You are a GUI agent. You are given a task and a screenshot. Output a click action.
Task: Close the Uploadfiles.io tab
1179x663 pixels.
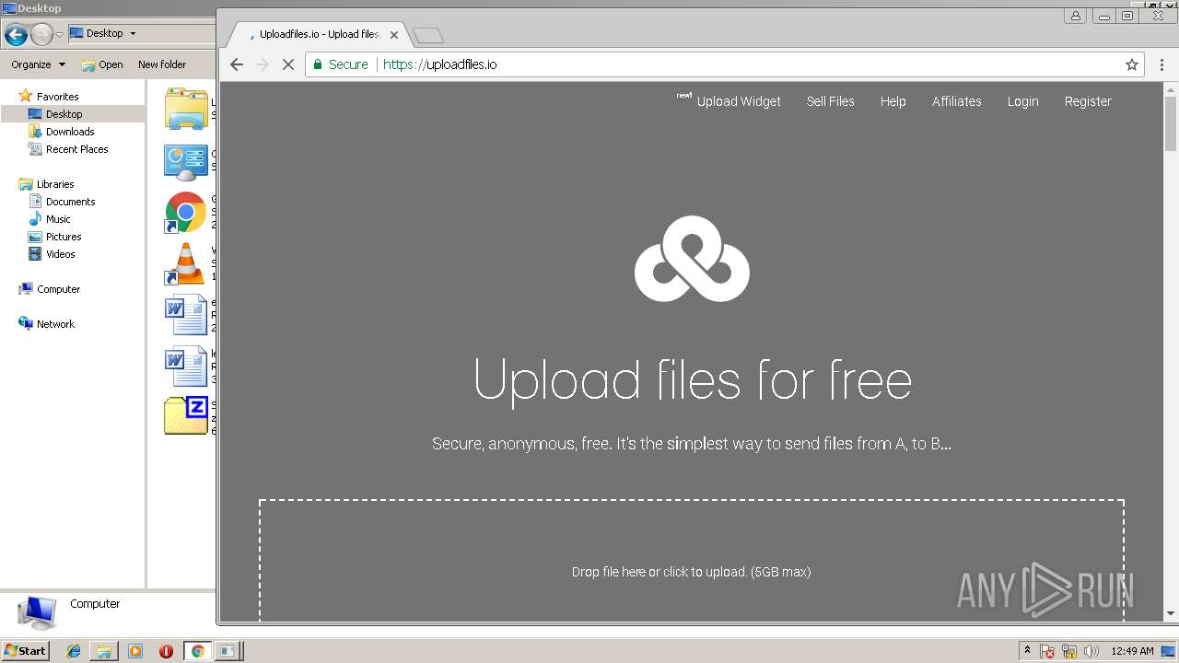click(394, 35)
